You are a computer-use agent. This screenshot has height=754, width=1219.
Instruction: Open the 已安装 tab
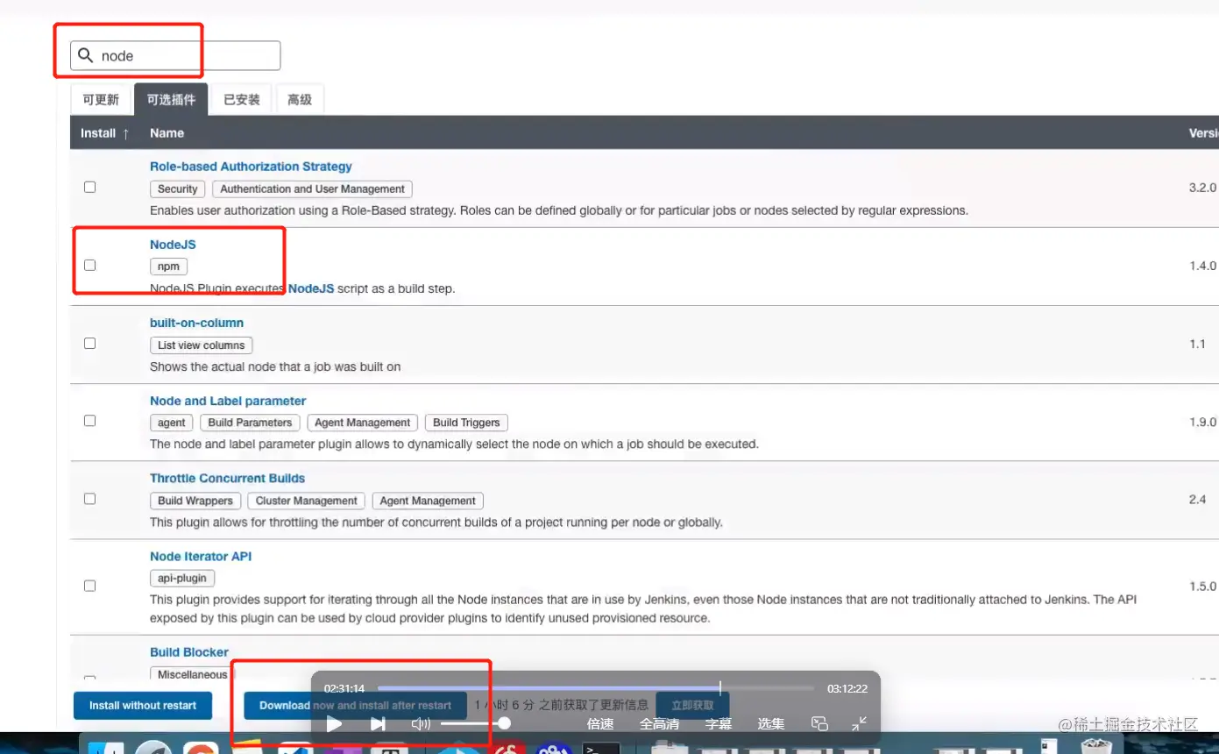pos(241,99)
